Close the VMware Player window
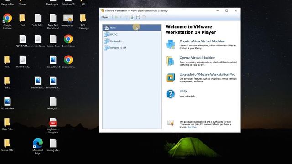 pos(236,10)
